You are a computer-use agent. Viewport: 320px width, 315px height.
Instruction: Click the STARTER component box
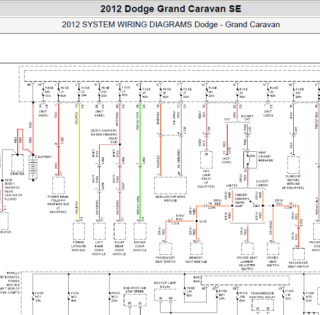pos(17,163)
